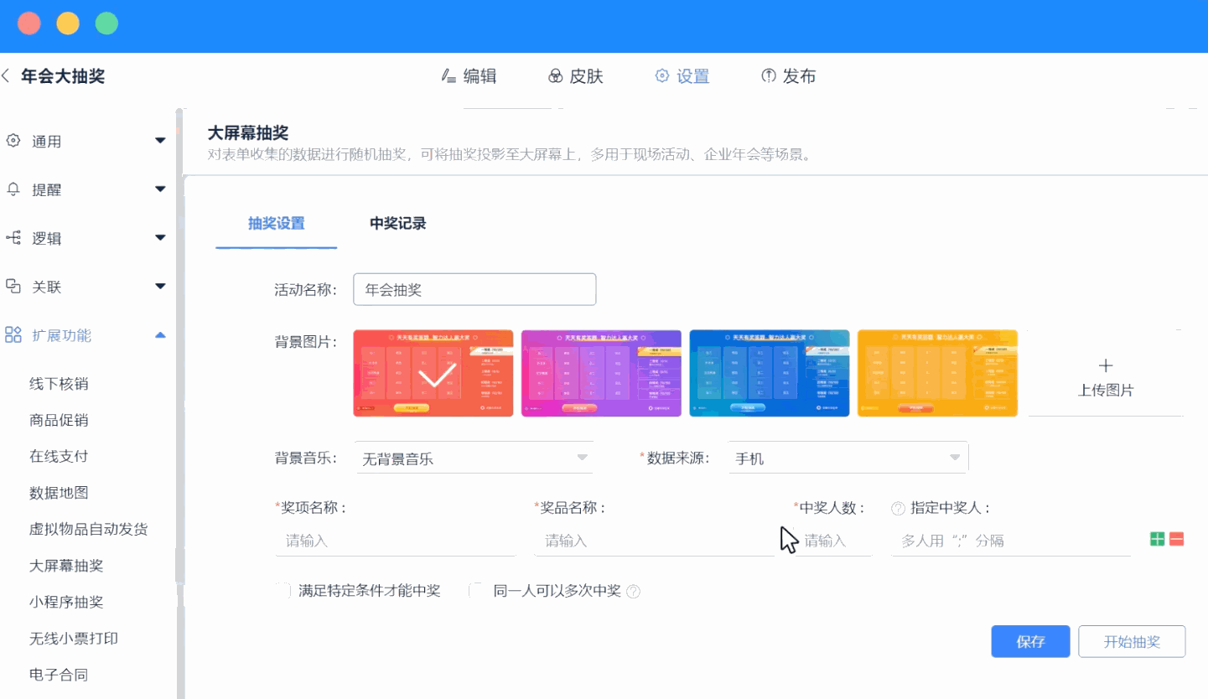Open the 通用 gear icon section
Screen dimensions: 1208x699
13,141
